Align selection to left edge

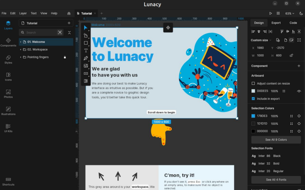[x=253, y=32]
